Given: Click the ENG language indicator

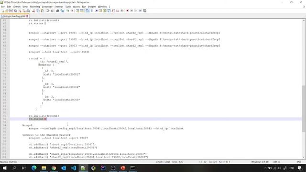Looking at the screenshot, I should (292, 168).
